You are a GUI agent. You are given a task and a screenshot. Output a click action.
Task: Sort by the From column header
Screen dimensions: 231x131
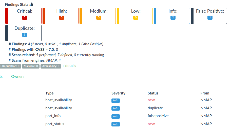[205, 93]
